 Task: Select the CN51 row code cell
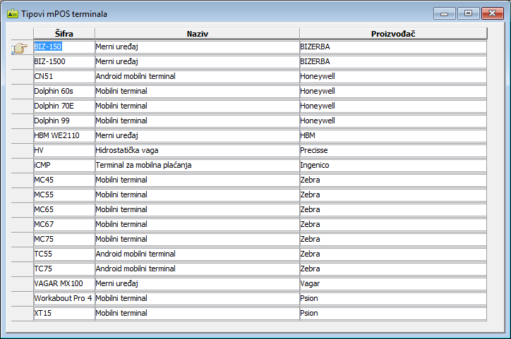coord(64,76)
